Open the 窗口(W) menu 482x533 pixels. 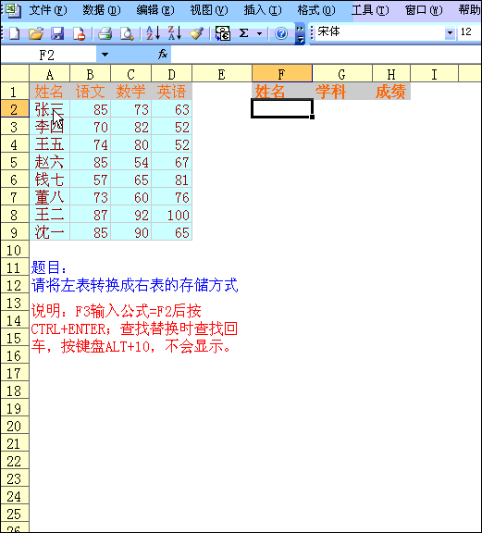tap(424, 10)
